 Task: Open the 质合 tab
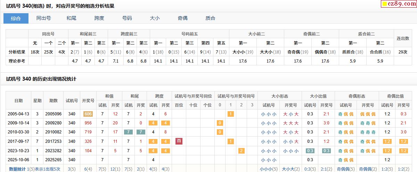[210, 18]
